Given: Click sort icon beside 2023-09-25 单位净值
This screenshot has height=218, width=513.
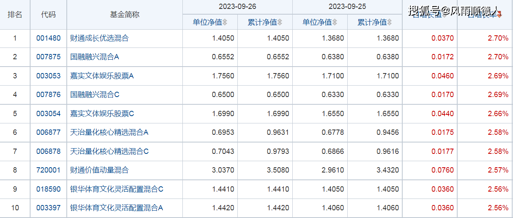Looking at the screenshot, I should tap(335, 22).
